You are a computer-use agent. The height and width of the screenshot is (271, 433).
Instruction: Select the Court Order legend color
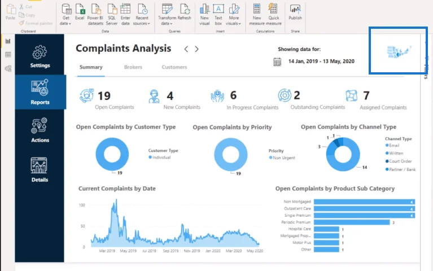point(387,161)
